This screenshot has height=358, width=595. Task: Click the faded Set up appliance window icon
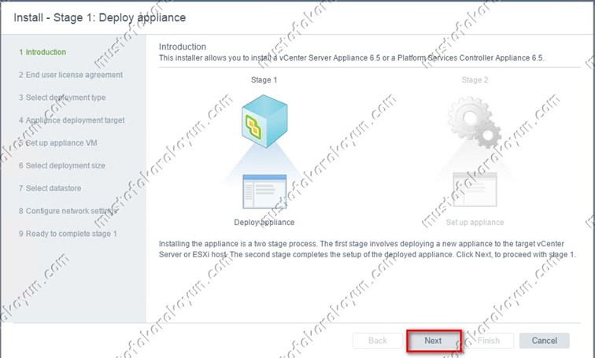[475, 190]
